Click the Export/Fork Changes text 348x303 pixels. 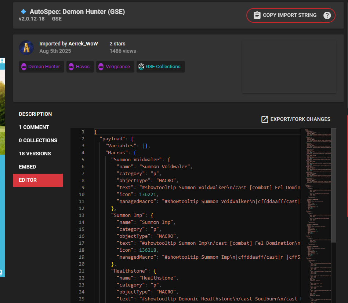(x=300, y=119)
